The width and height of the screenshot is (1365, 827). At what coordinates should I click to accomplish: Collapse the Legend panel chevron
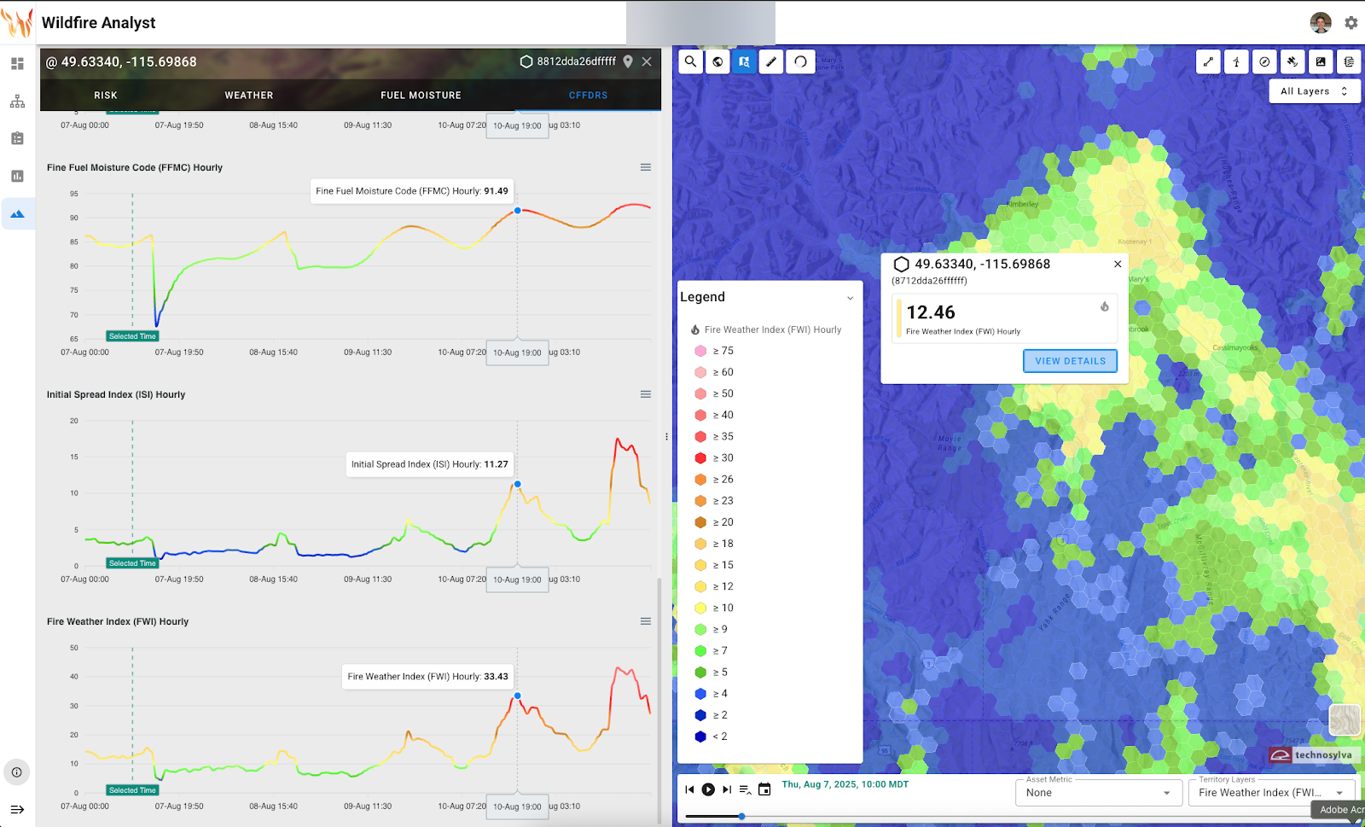[850, 298]
